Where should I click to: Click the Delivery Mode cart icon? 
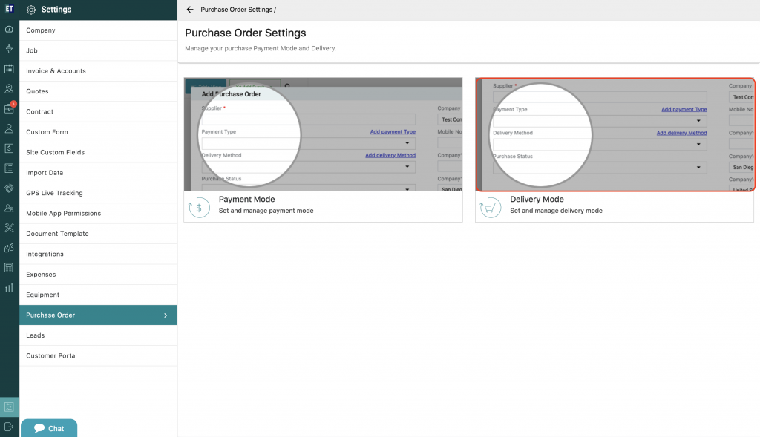pyautogui.click(x=490, y=208)
